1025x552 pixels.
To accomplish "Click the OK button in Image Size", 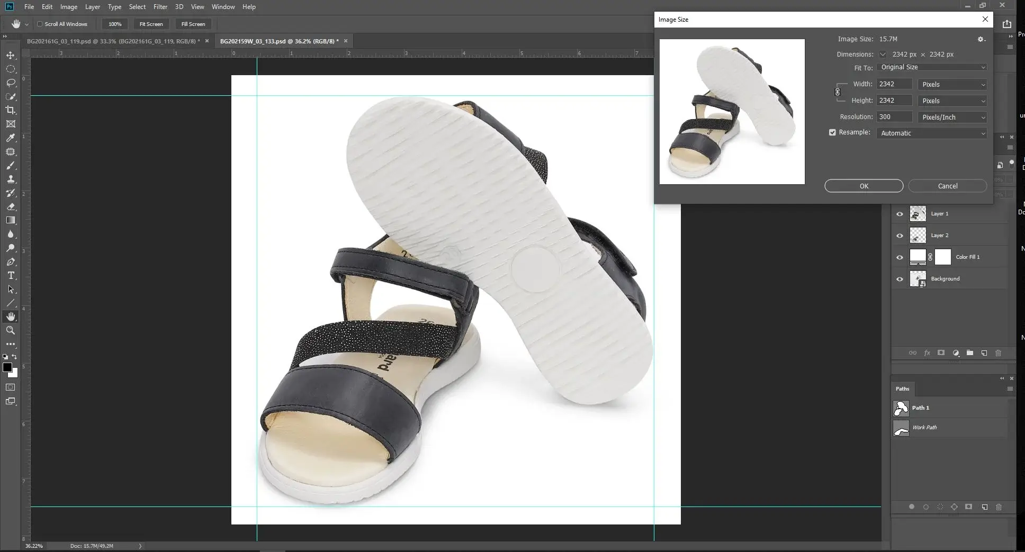I will click(x=863, y=186).
